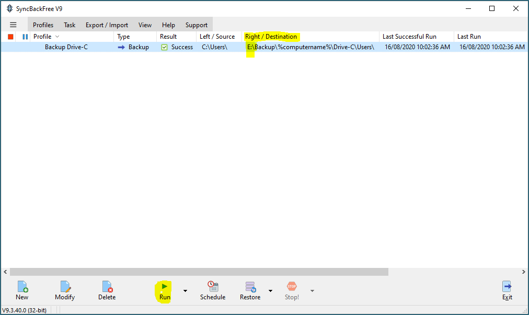Click the SyncBackFree title bar logo

(9, 8)
